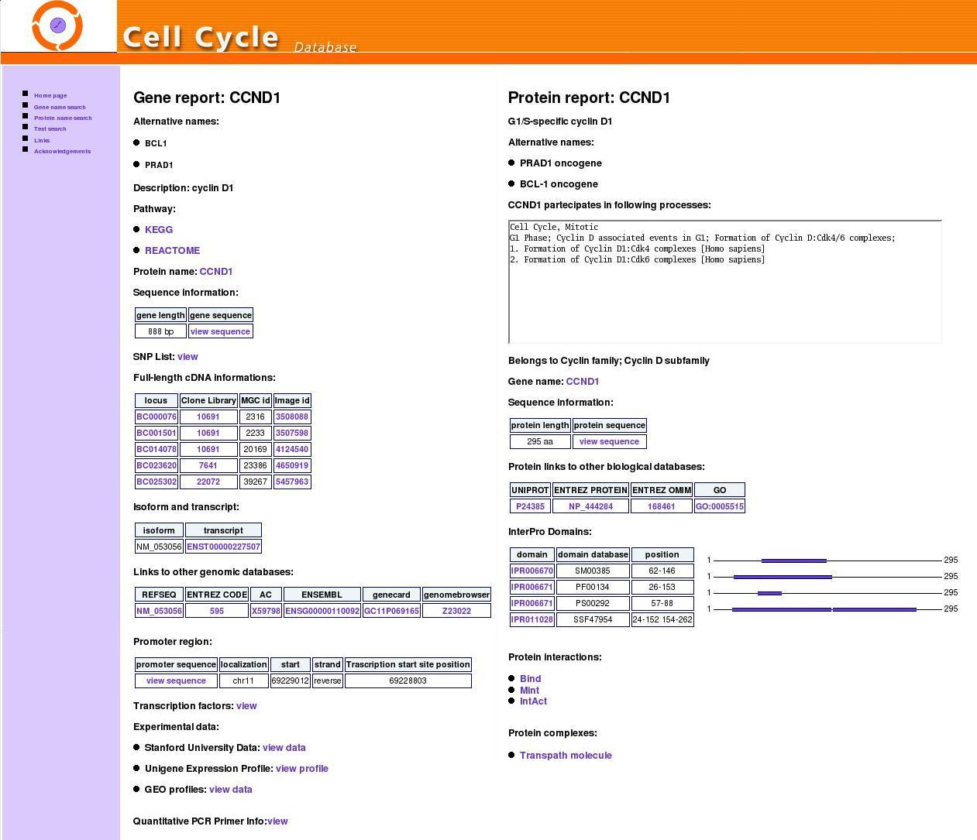Open InterPro domain IPR006670
The width and height of the screenshot is (977, 840).
click(532, 571)
